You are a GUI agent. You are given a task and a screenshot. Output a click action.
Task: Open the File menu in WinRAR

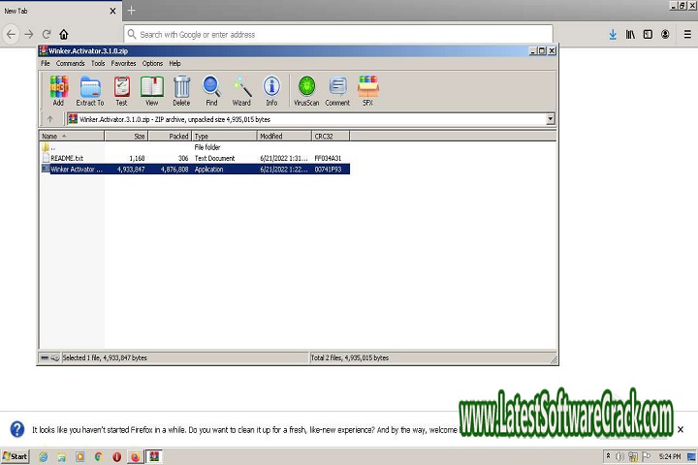pos(46,63)
